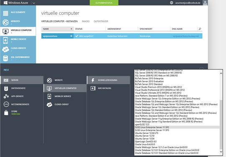
Task: Select the Alle Elemente grid icon
Action: [x=5, y=13]
